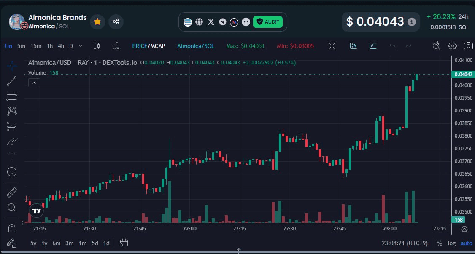The image size is (475, 254).
Task: Open the price axis settings hexagon icon
Action: coord(464,229)
